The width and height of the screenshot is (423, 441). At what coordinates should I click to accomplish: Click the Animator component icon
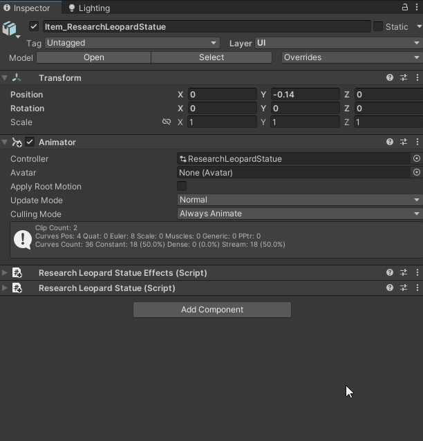pyautogui.click(x=17, y=142)
